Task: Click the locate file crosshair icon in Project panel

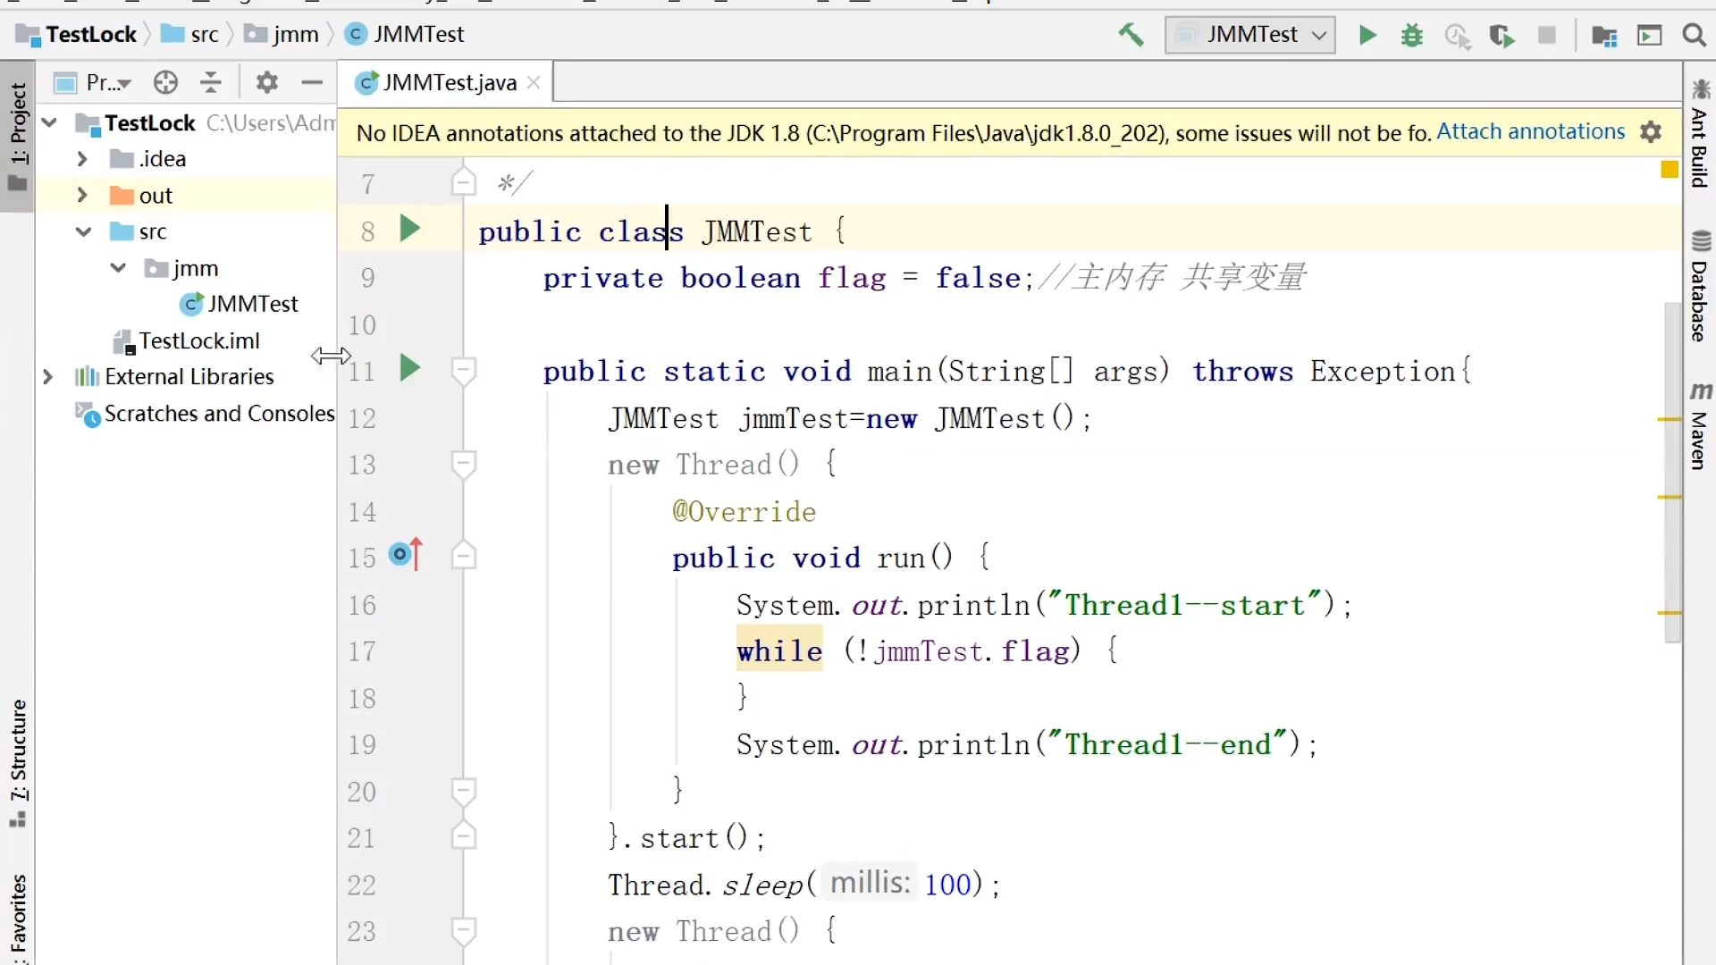Action: pos(165,83)
